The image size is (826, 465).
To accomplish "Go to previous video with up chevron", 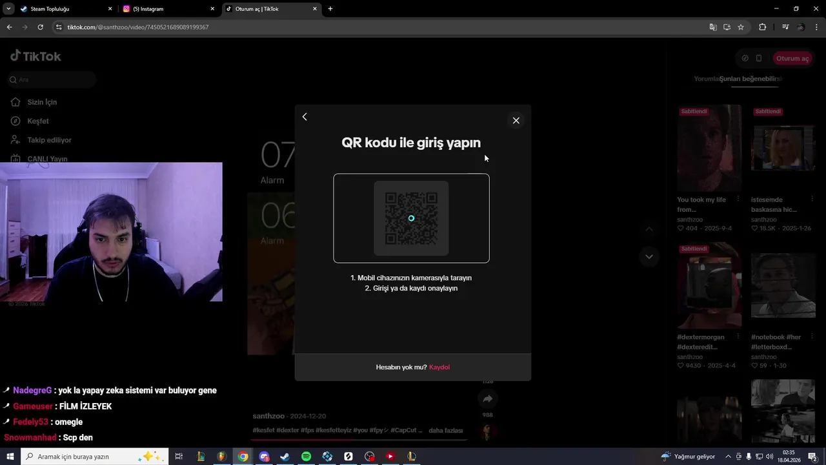I will point(649,229).
